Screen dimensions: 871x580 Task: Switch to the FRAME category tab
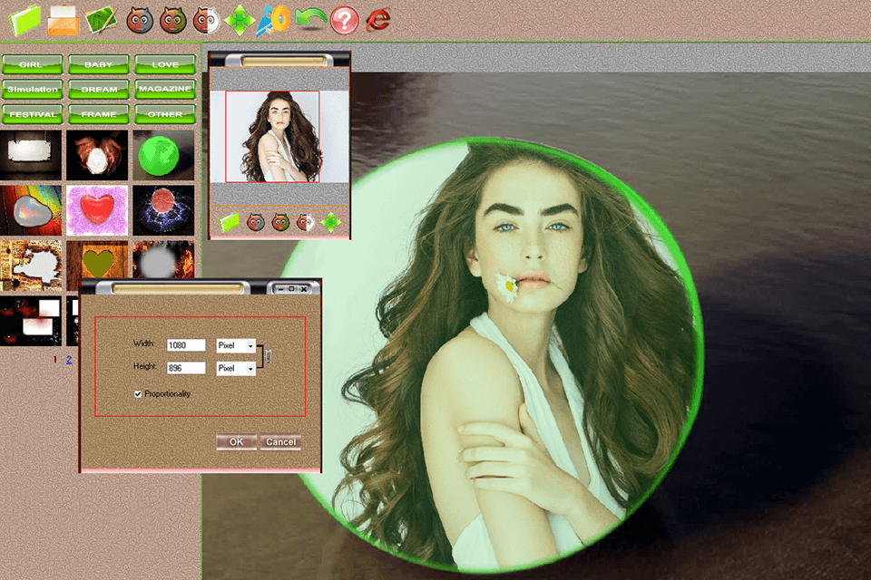[98, 113]
